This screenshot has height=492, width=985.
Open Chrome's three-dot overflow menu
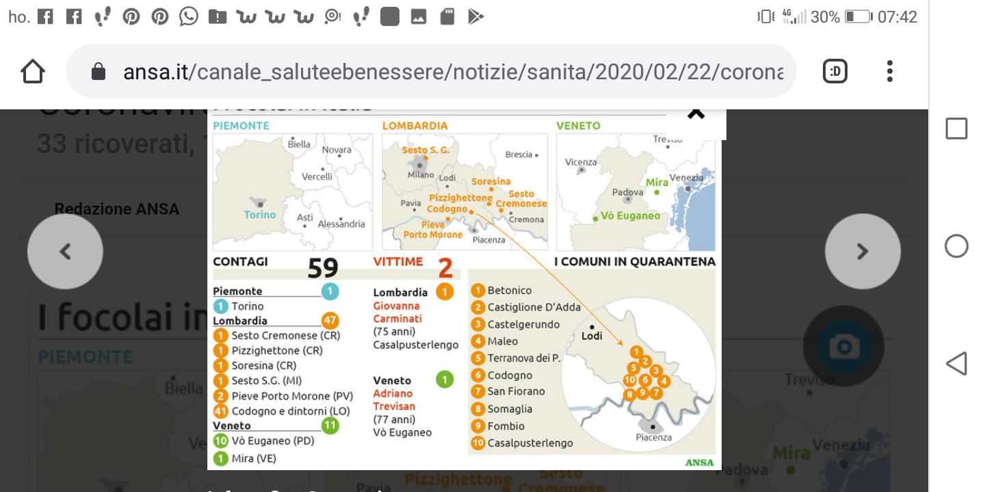[x=889, y=71]
